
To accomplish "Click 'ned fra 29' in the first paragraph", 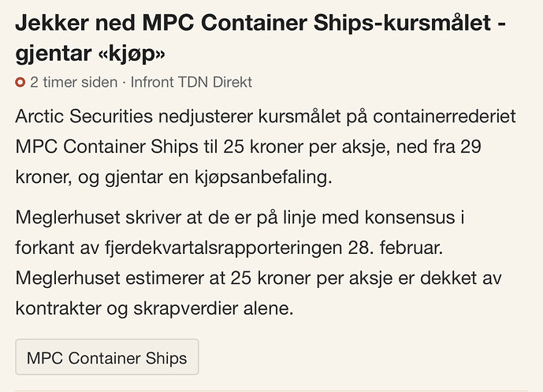I will (x=438, y=147).
